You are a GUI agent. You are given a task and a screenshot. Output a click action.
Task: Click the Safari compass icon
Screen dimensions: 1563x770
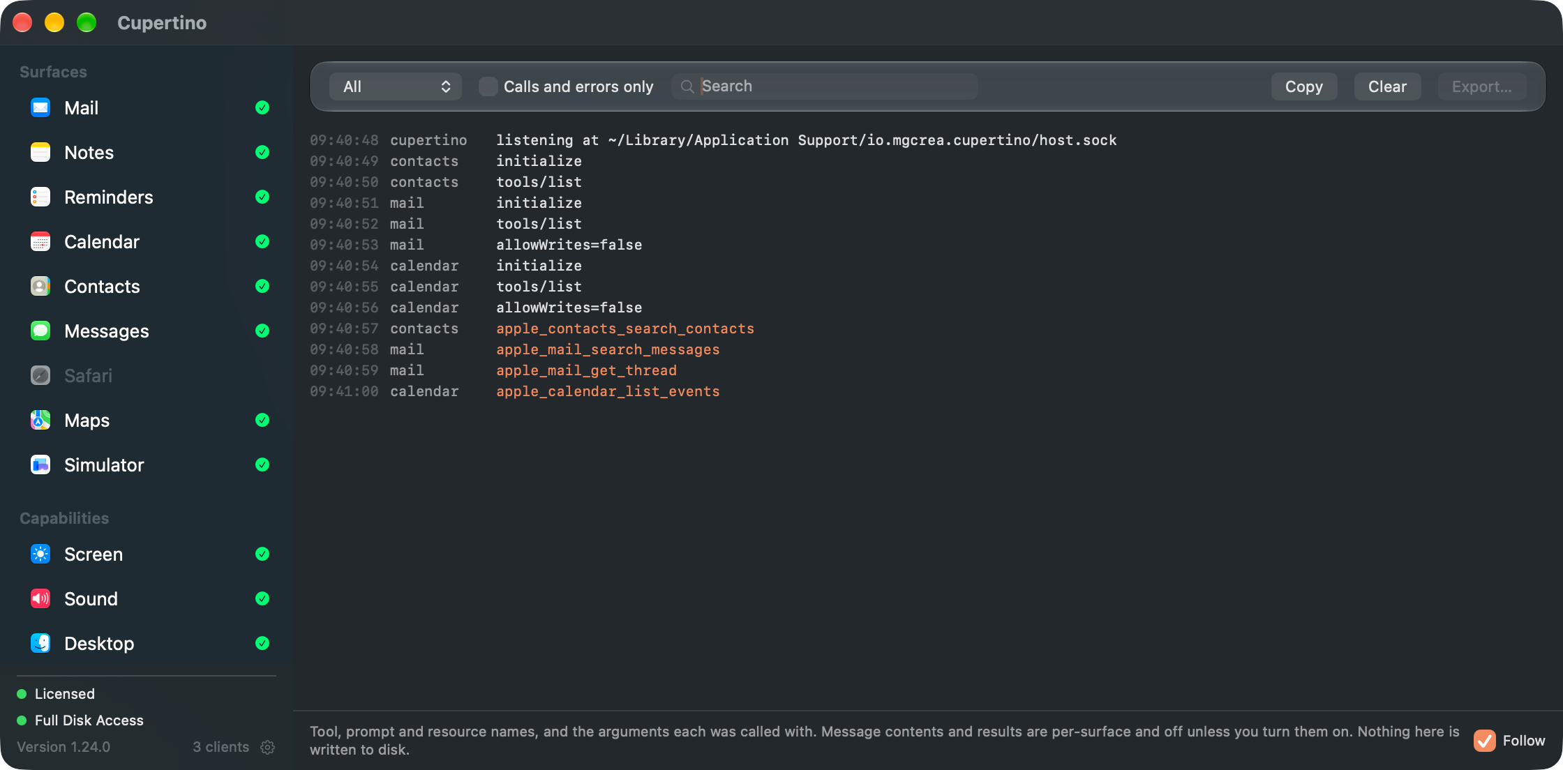point(40,376)
